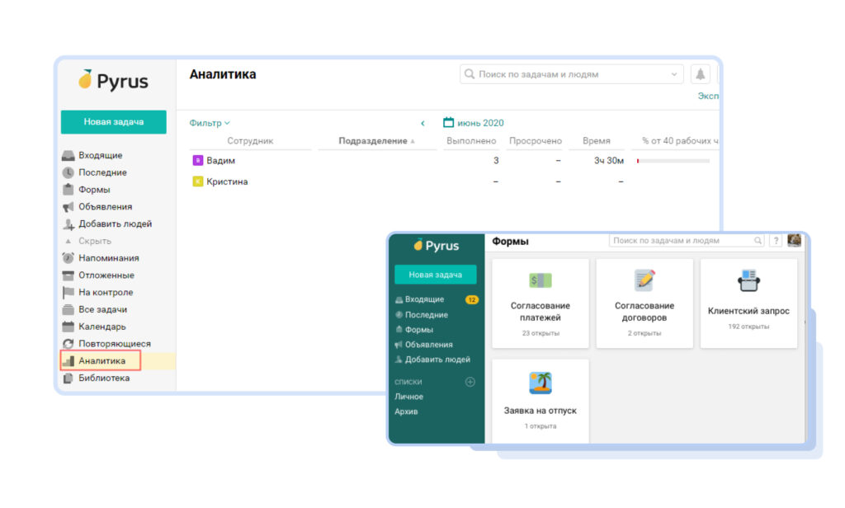Click Добавить людей in the dark green sidebar
The height and width of the screenshot is (508, 845).
click(437, 360)
